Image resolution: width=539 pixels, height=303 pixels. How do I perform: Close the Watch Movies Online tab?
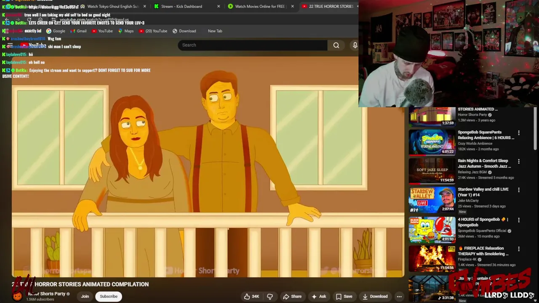pyautogui.click(x=292, y=6)
